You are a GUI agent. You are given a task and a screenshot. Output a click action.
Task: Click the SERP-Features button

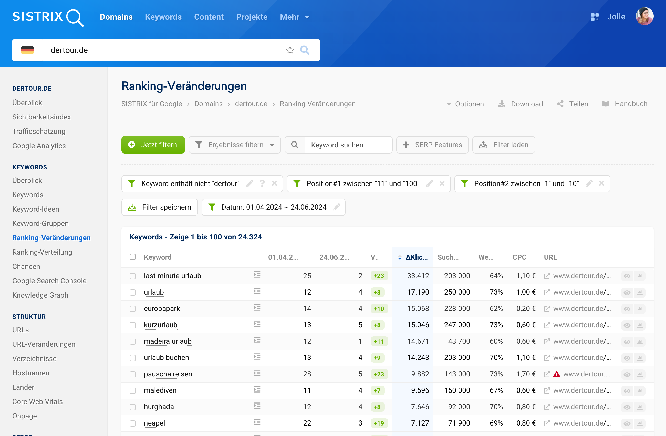pyautogui.click(x=432, y=145)
